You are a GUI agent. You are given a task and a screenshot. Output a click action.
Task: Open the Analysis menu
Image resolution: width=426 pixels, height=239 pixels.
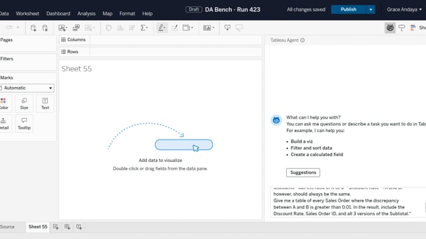pyautogui.click(x=87, y=13)
